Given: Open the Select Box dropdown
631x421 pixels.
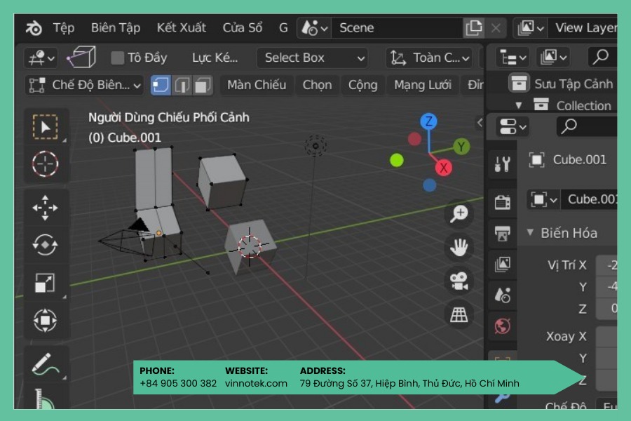Looking at the screenshot, I should [x=312, y=58].
